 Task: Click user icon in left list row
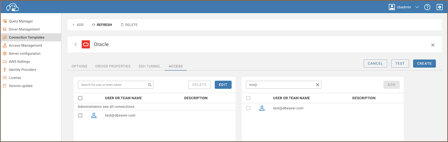click(94, 115)
